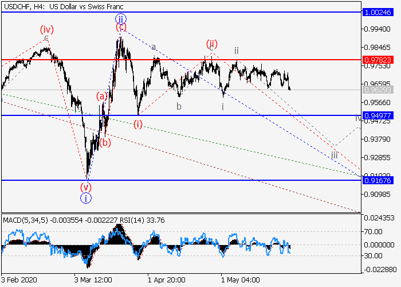
Task: Select the red (v) wave label
Action: (85, 187)
